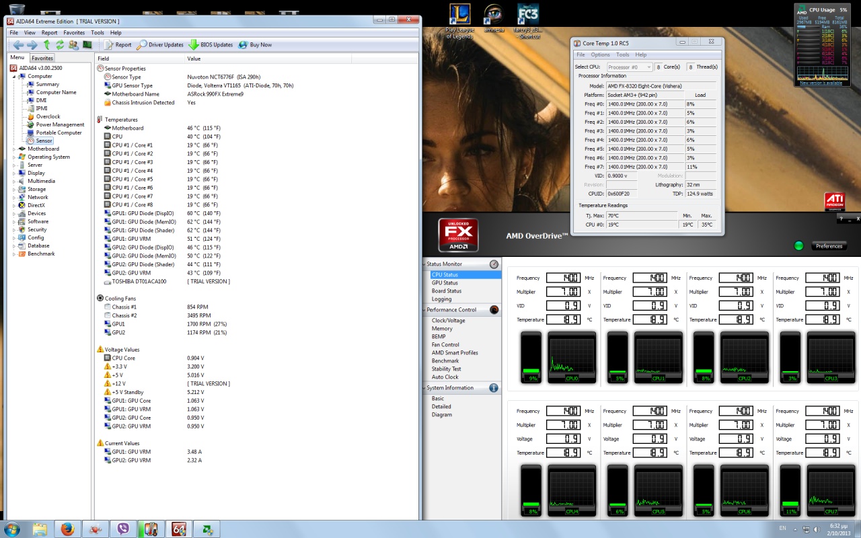Switch to the Favorites tab

pos(42,59)
